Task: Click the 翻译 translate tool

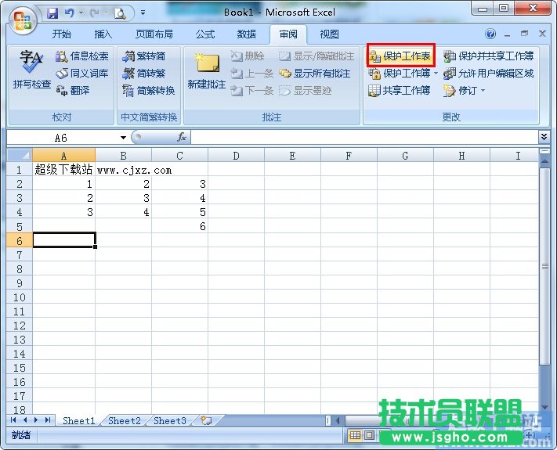Action: (x=73, y=91)
